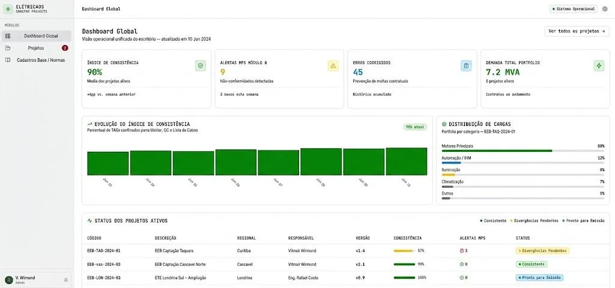Click the Pronto para Emissão status tag
The height and width of the screenshot is (288, 615).
539,278
